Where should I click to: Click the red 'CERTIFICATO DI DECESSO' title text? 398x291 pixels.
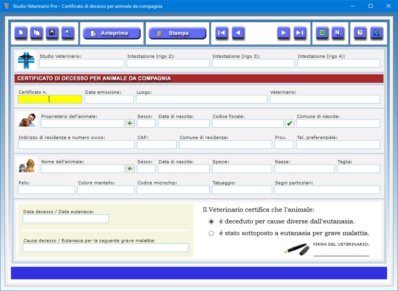coord(94,78)
